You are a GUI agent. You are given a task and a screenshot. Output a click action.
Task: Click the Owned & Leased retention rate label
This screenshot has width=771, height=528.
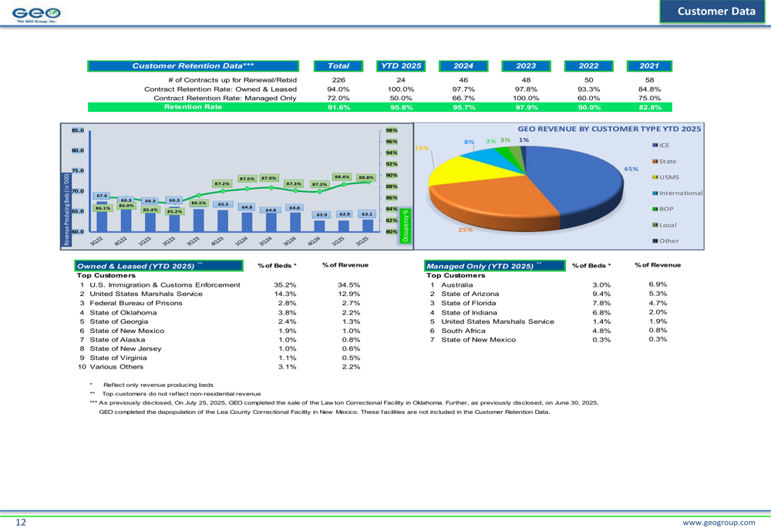(221, 89)
